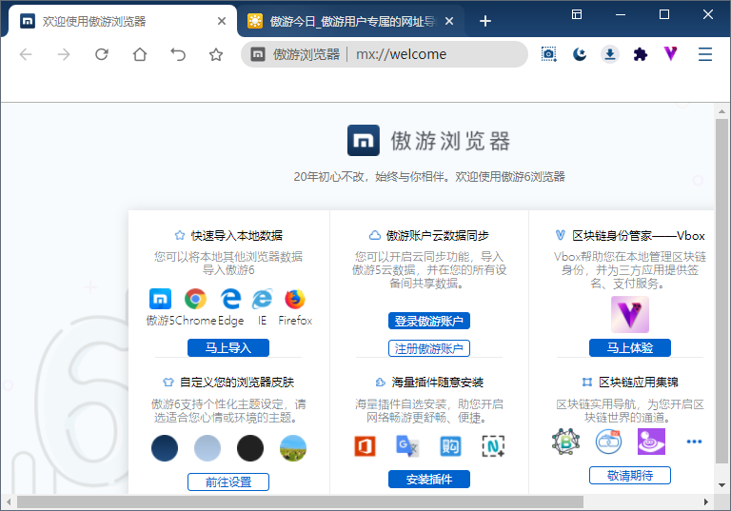Click the Maxthon logo in page header

click(364, 140)
